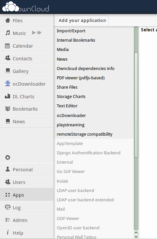Click the scrollbar down arrow
Image resolution: width=157 pixels, height=239 pixels.
pos(136,237)
